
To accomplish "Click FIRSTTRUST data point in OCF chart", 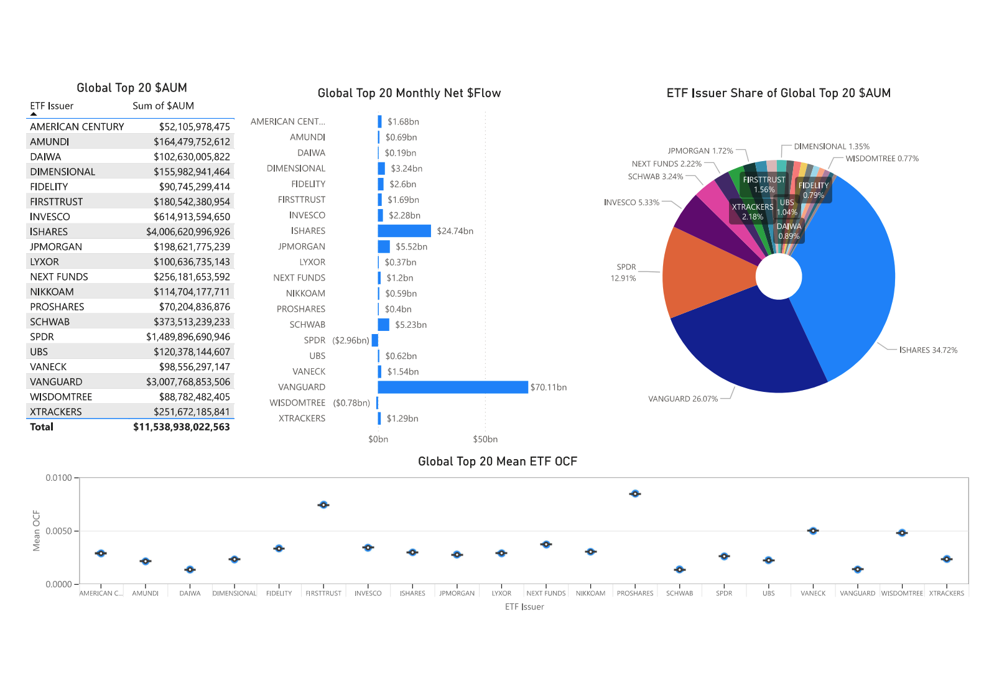I will tap(323, 505).
